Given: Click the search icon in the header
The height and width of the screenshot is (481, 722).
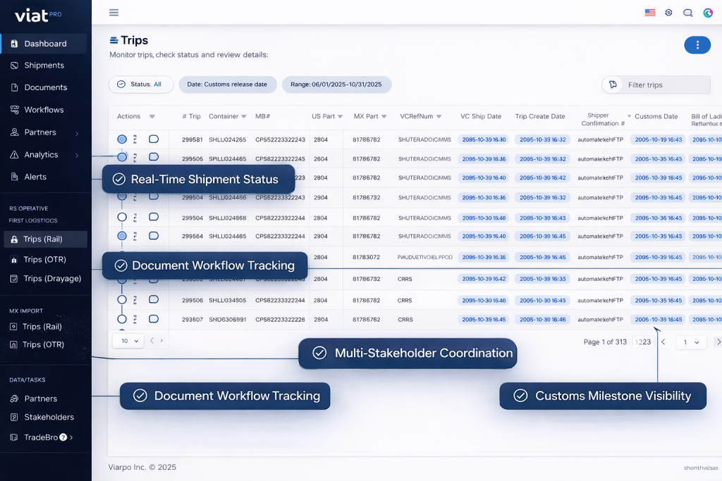Looking at the screenshot, I should 688,13.
